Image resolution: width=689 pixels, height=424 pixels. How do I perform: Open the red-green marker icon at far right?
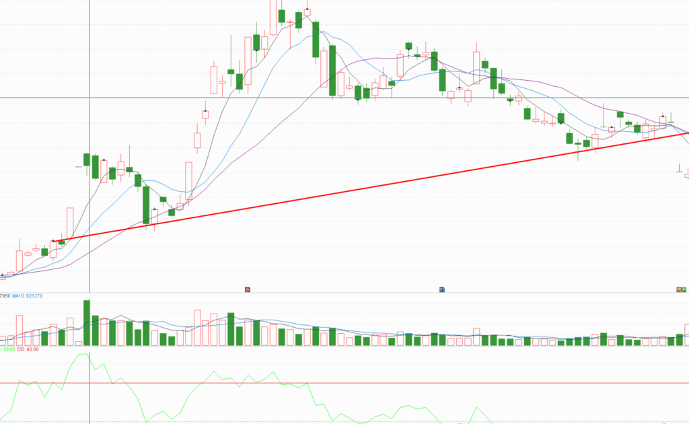pos(681,289)
